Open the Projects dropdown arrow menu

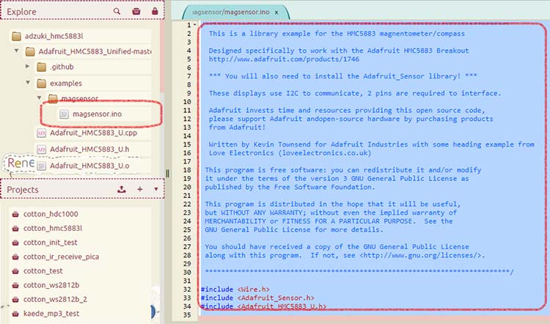pos(156,189)
